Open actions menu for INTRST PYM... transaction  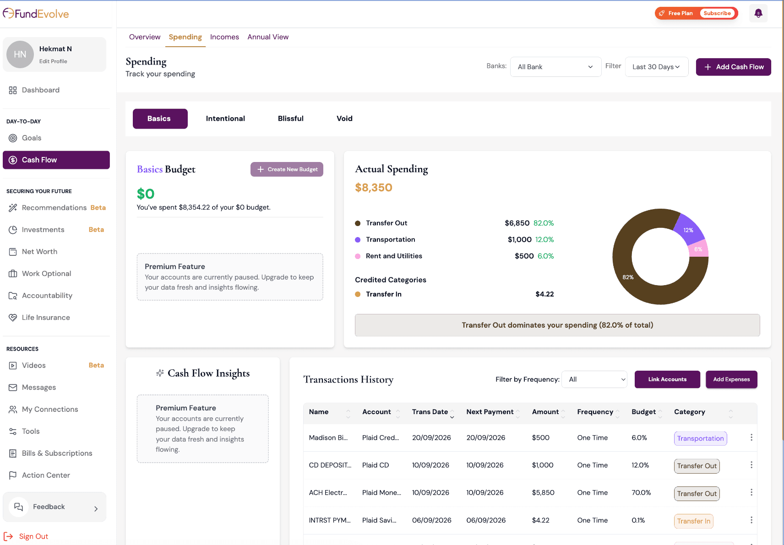[x=751, y=520]
